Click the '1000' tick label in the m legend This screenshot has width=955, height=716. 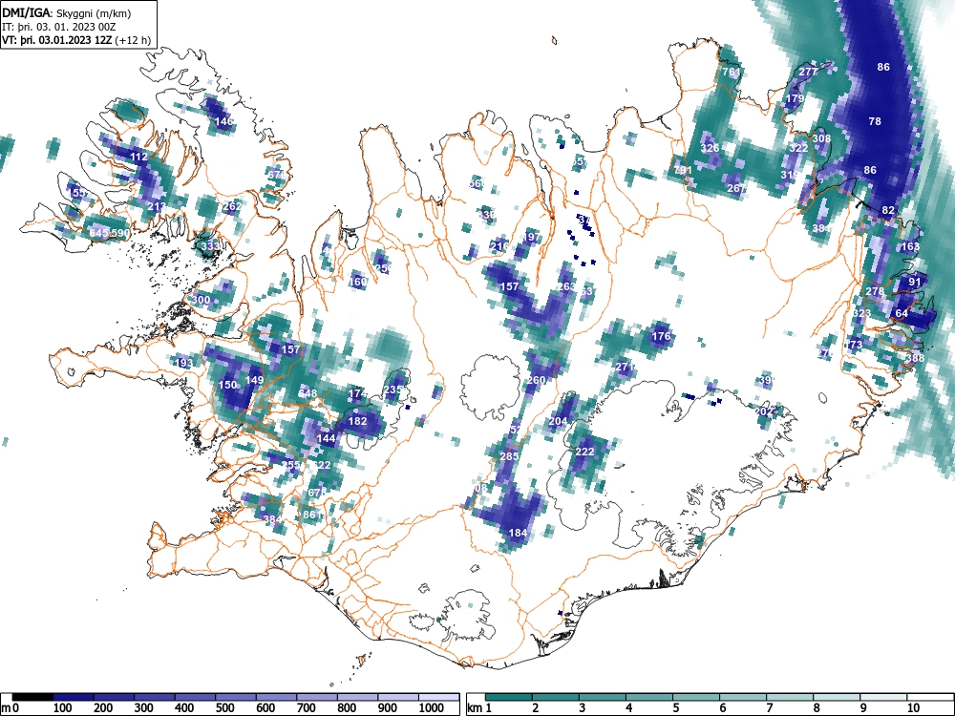coord(432,708)
